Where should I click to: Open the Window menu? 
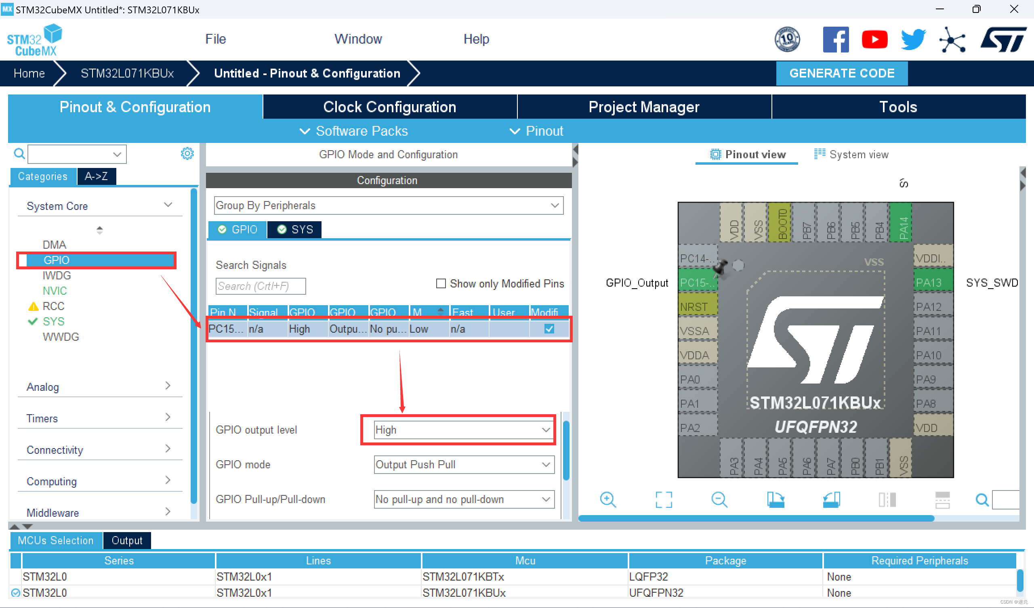pos(358,39)
